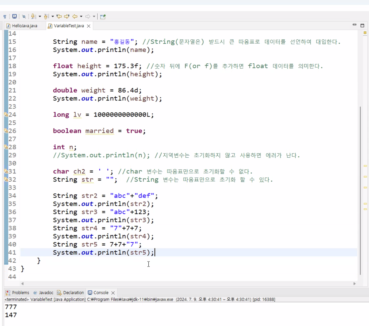
Task: Open the Problems view tab
Action: (x=17, y=292)
